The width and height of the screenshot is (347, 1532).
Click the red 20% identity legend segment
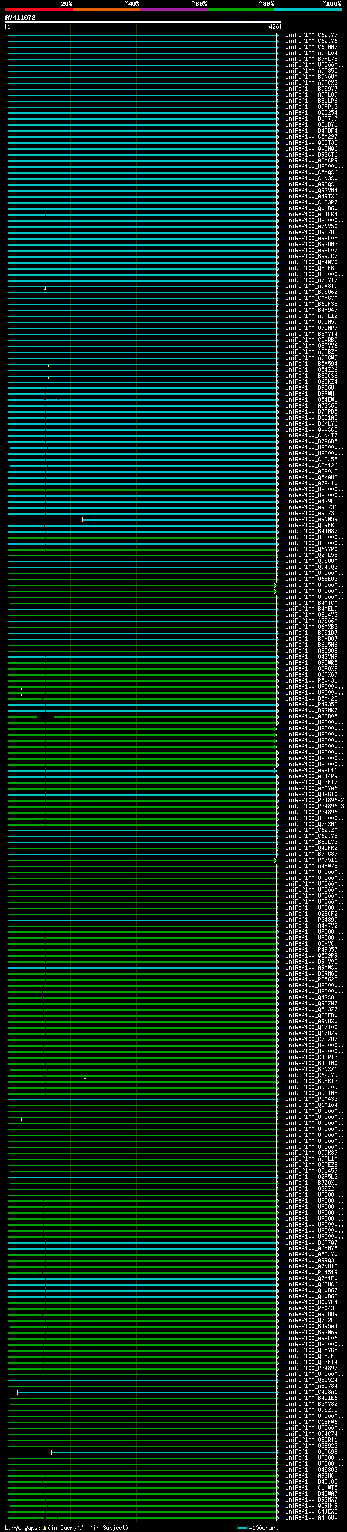pos(38,10)
